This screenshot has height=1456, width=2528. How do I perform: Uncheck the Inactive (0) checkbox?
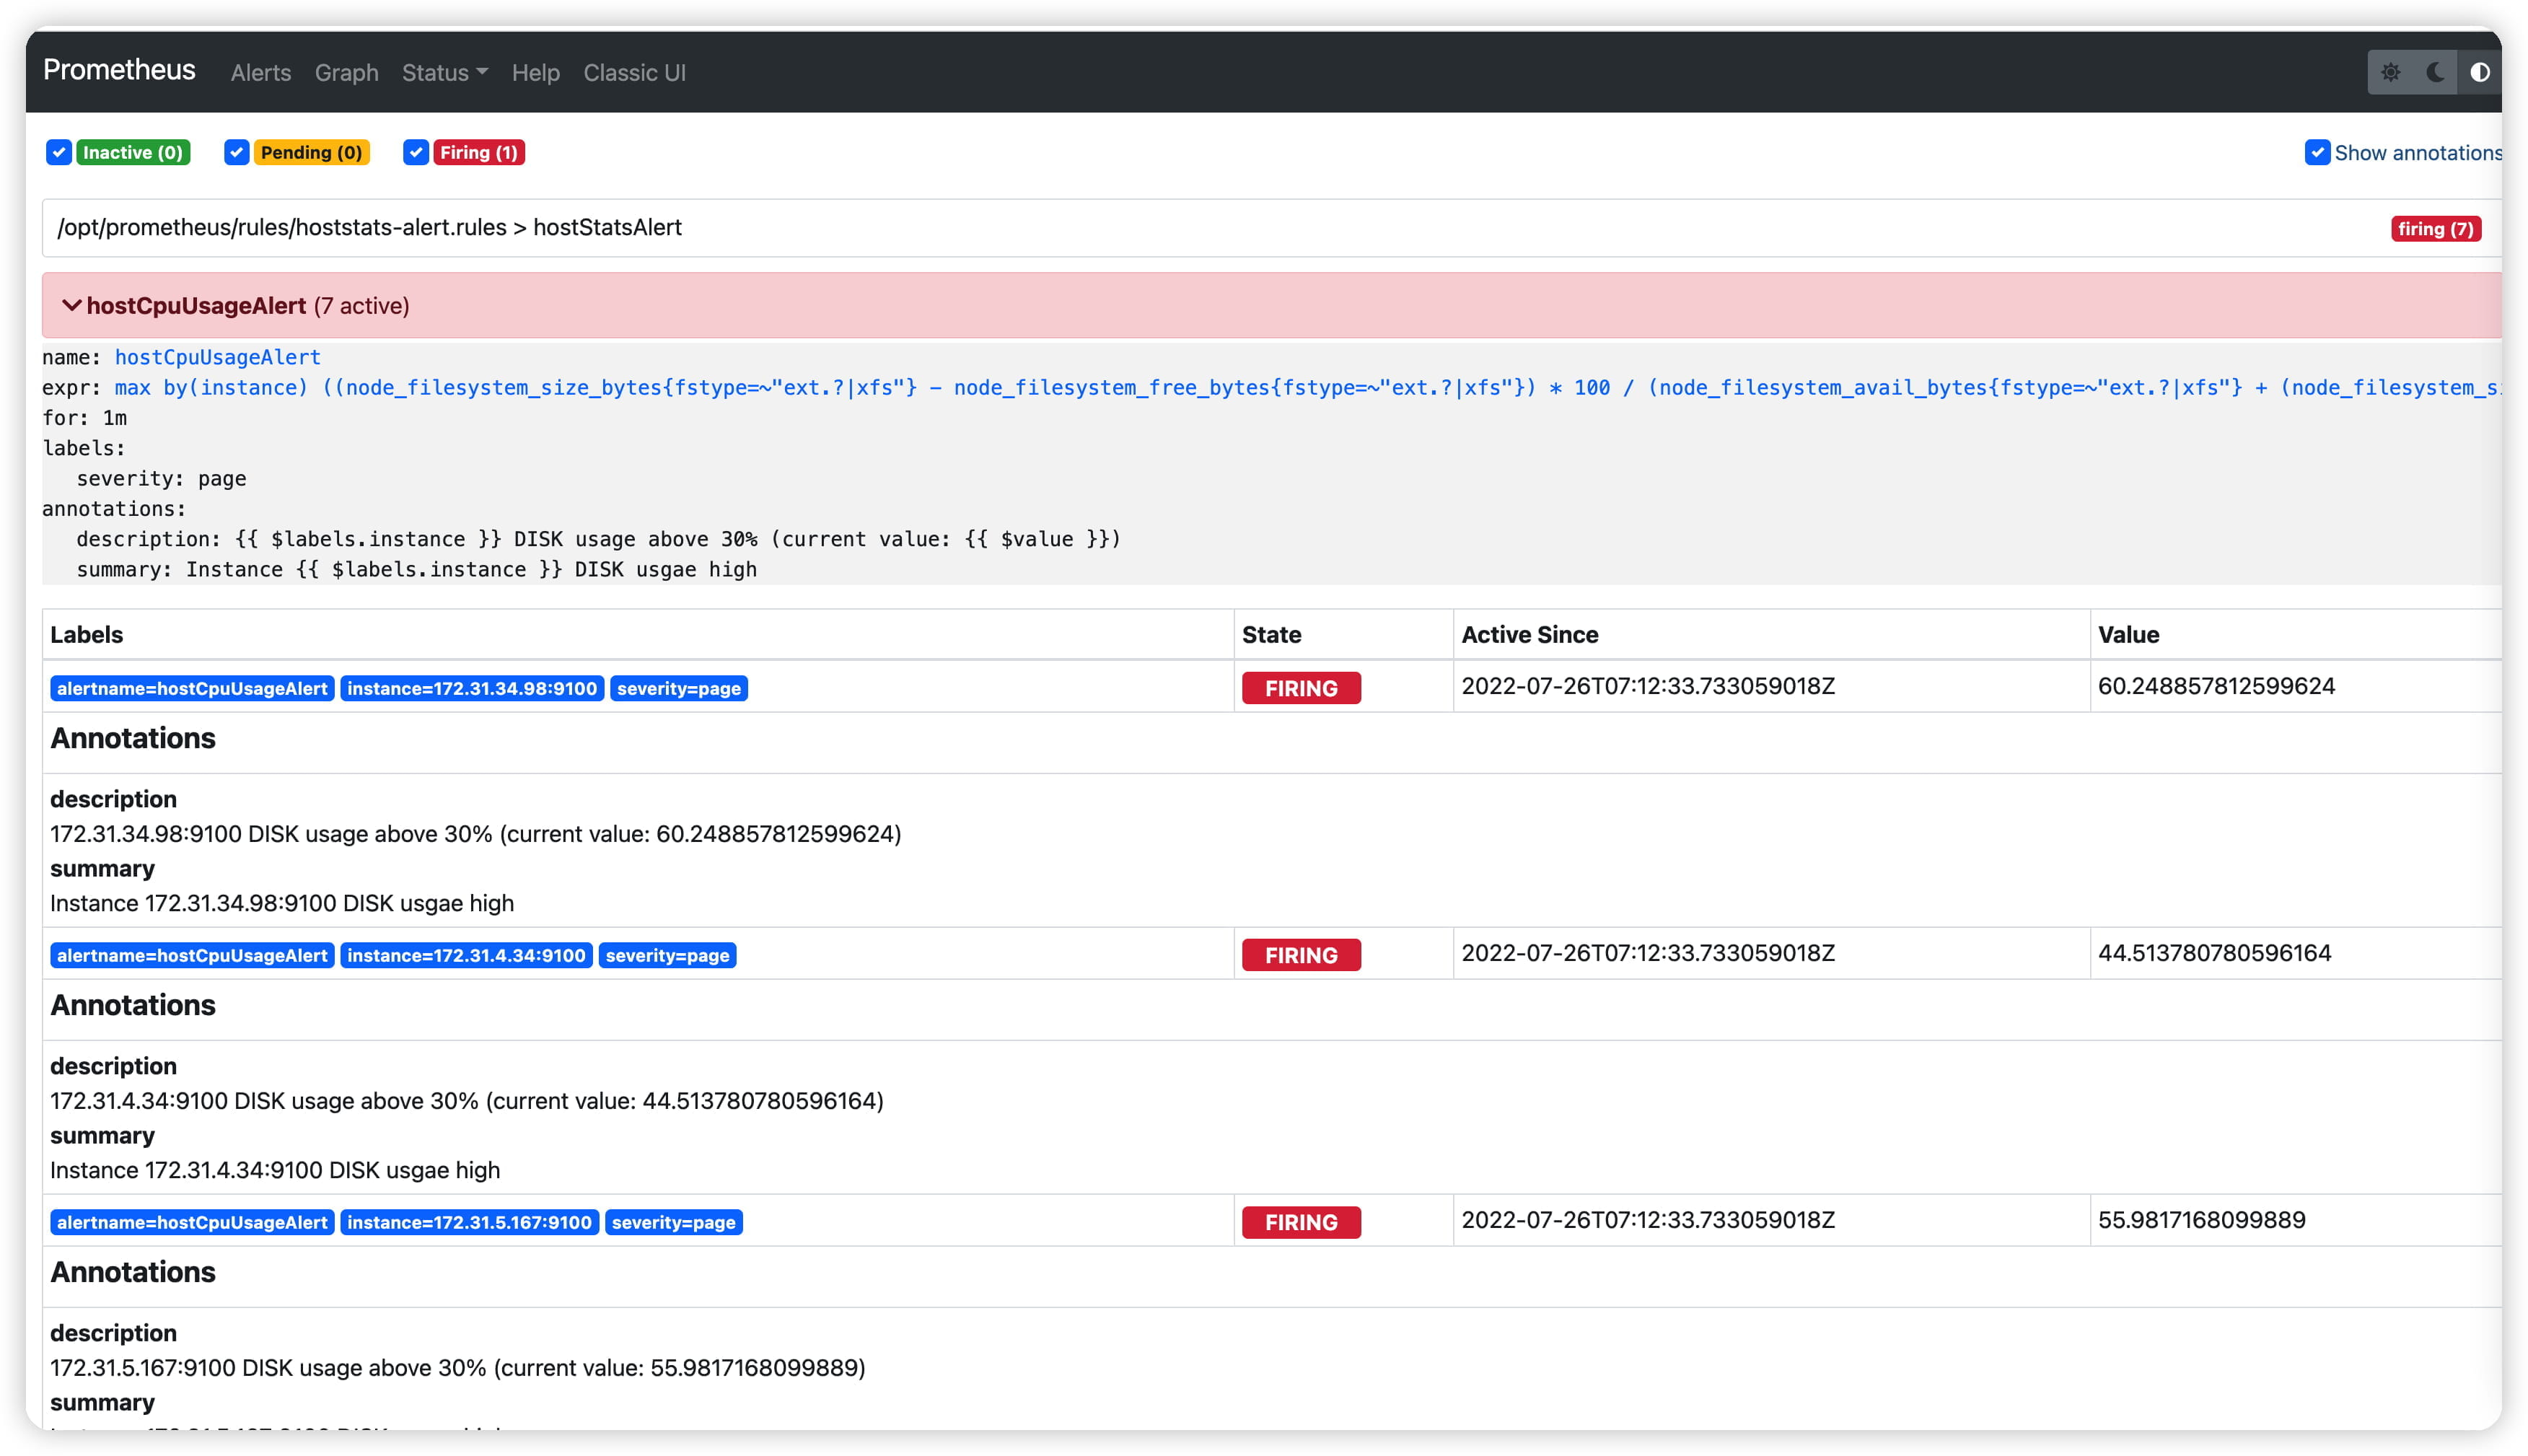click(59, 152)
